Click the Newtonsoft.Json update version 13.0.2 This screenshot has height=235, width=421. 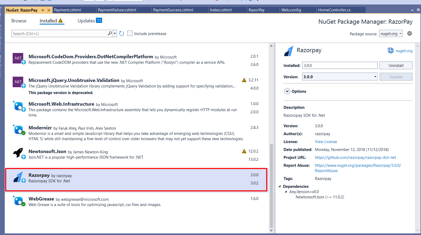point(253,159)
